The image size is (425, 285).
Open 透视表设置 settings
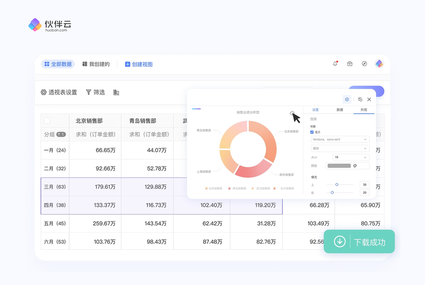pyautogui.click(x=59, y=92)
